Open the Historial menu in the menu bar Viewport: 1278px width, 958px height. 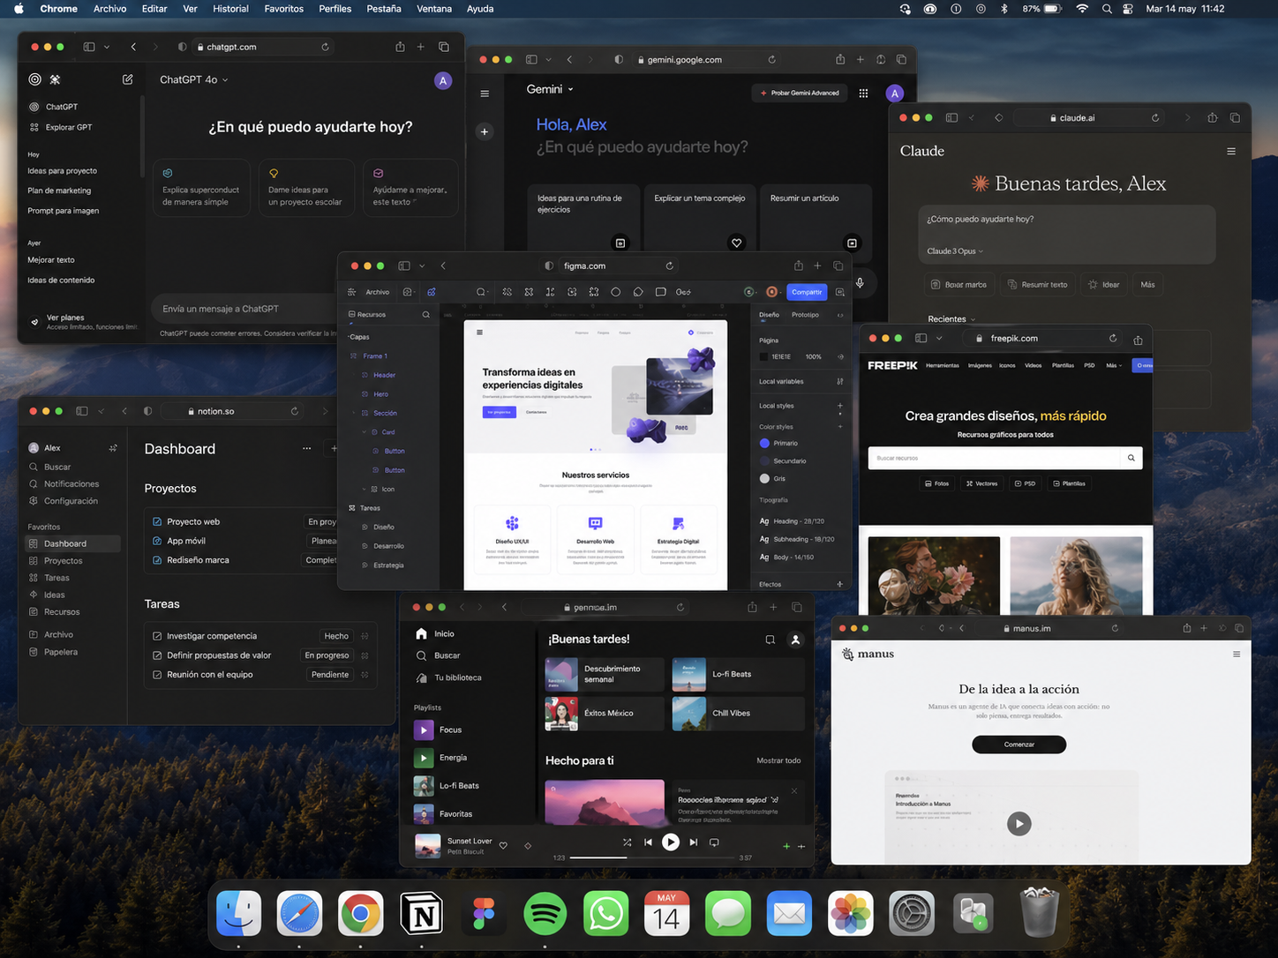click(x=230, y=9)
